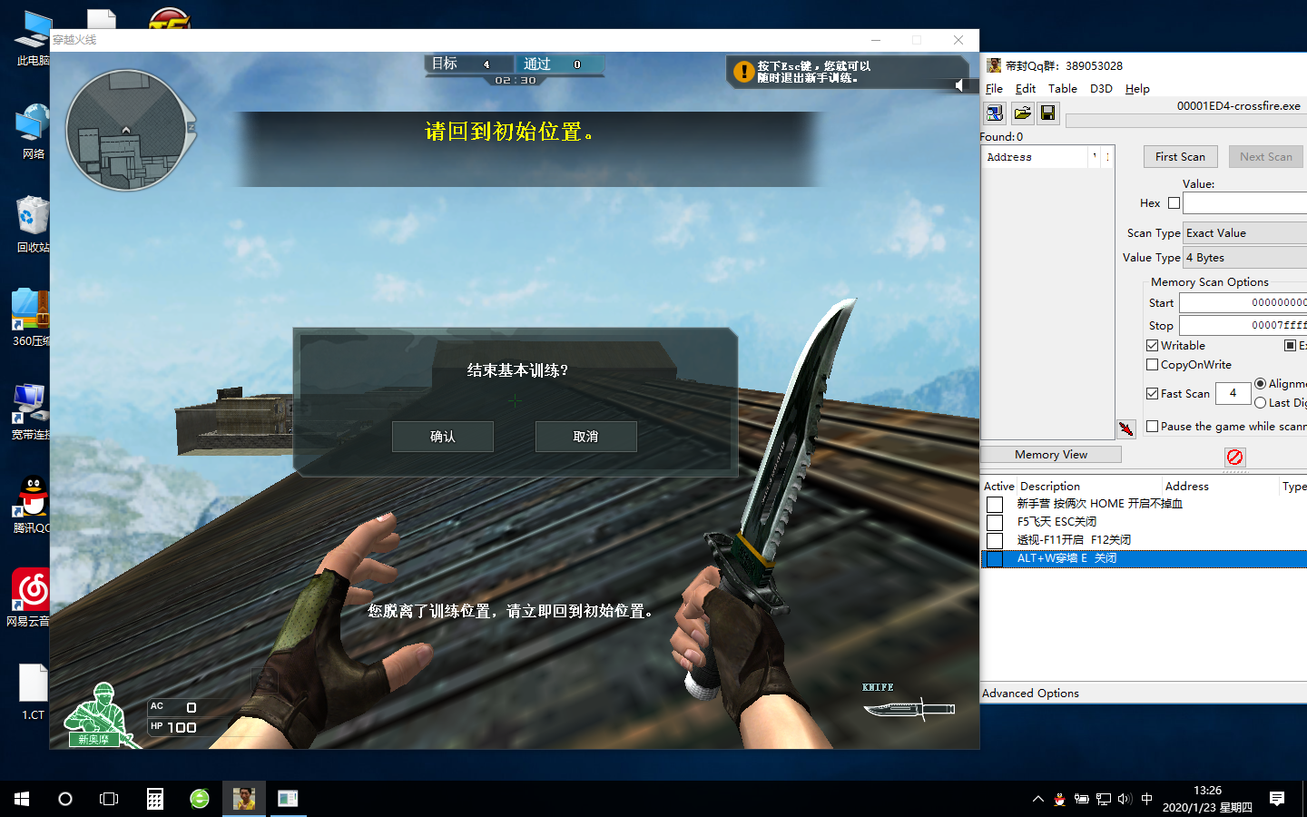This screenshot has width=1307, height=817.
Task: Click the red clear-list prohibition icon
Action: [x=1234, y=458]
